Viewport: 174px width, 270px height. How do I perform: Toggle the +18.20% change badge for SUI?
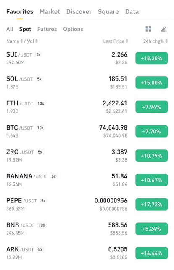pyautogui.click(x=152, y=58)
